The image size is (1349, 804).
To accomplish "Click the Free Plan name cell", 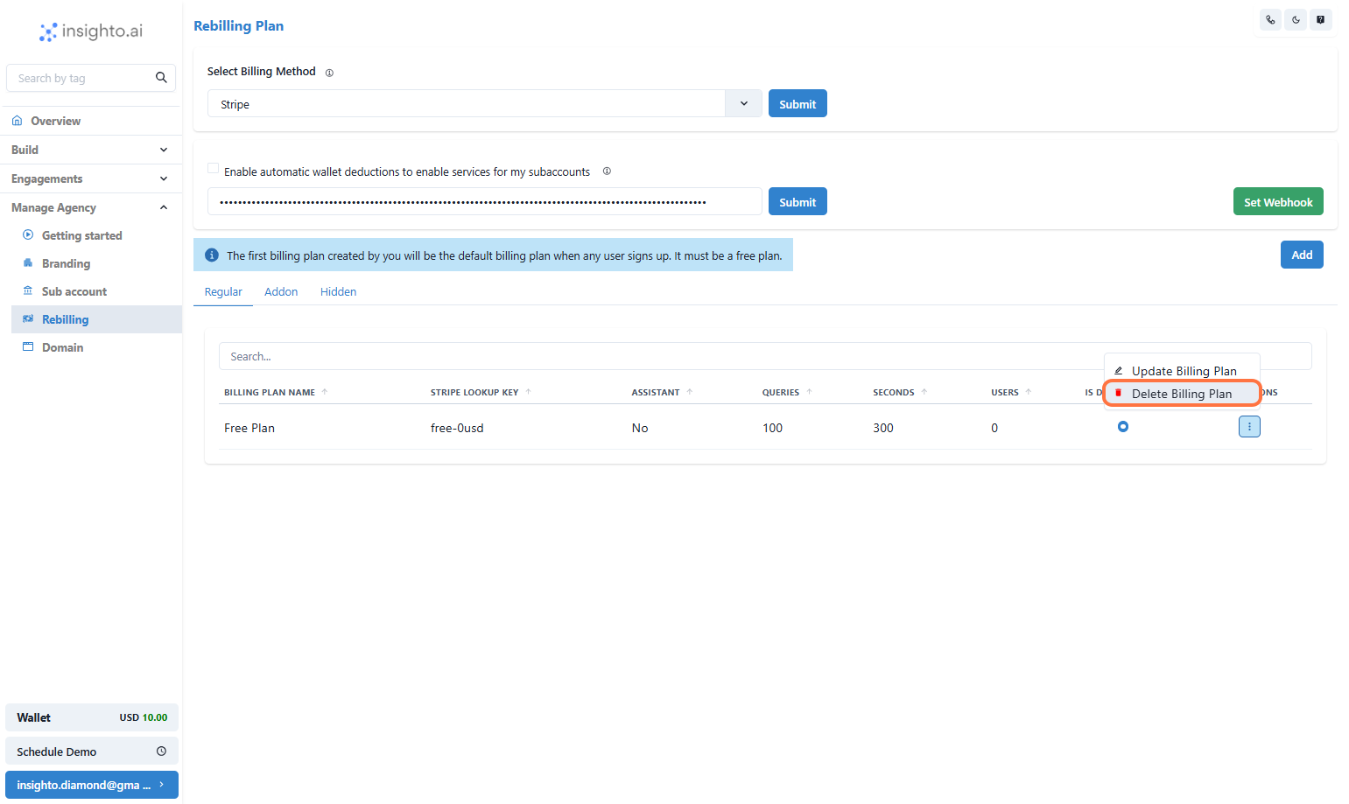I will [x=249, y=428].
